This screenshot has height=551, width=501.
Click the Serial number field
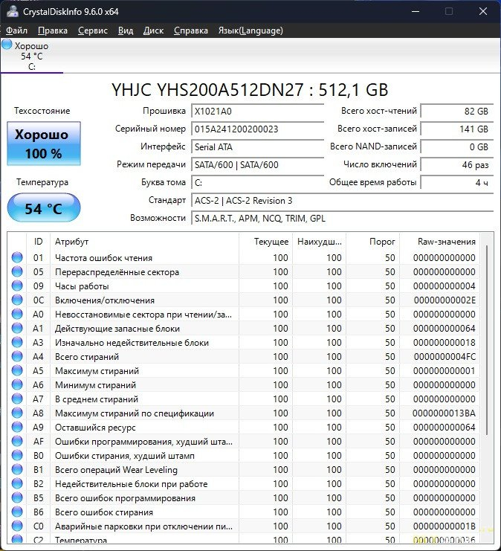point(246,129)
